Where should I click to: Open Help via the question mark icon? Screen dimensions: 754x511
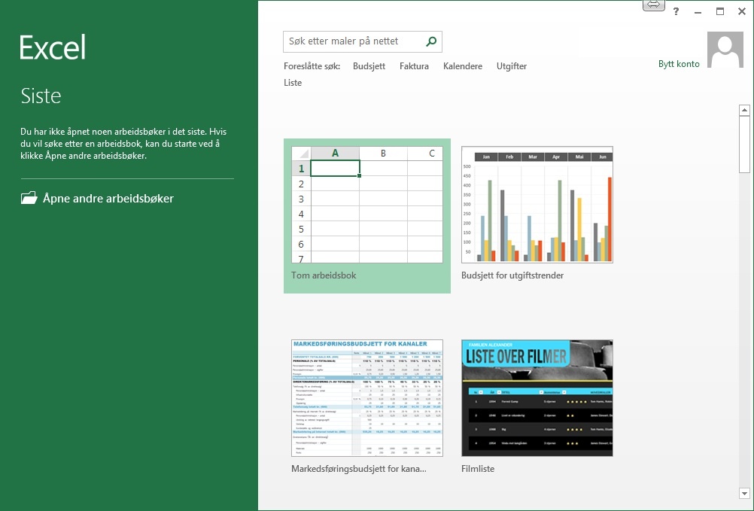point(676,11)
